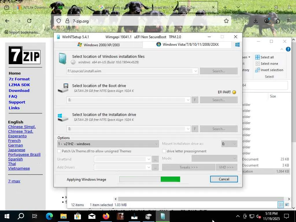Switch to Firefox on the taskbar
This screenshot has width=296, height=222.
(x=106, y=216)
